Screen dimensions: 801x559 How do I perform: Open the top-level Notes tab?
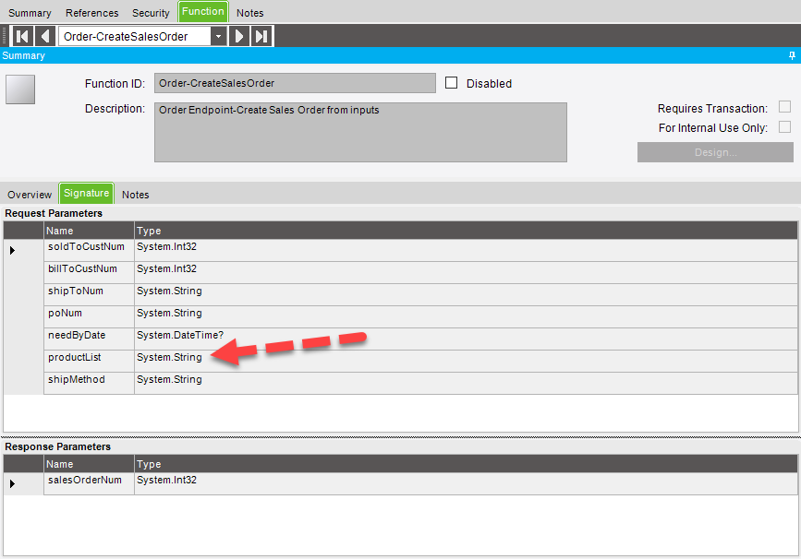pyautogui.click(x=249, y=13)
